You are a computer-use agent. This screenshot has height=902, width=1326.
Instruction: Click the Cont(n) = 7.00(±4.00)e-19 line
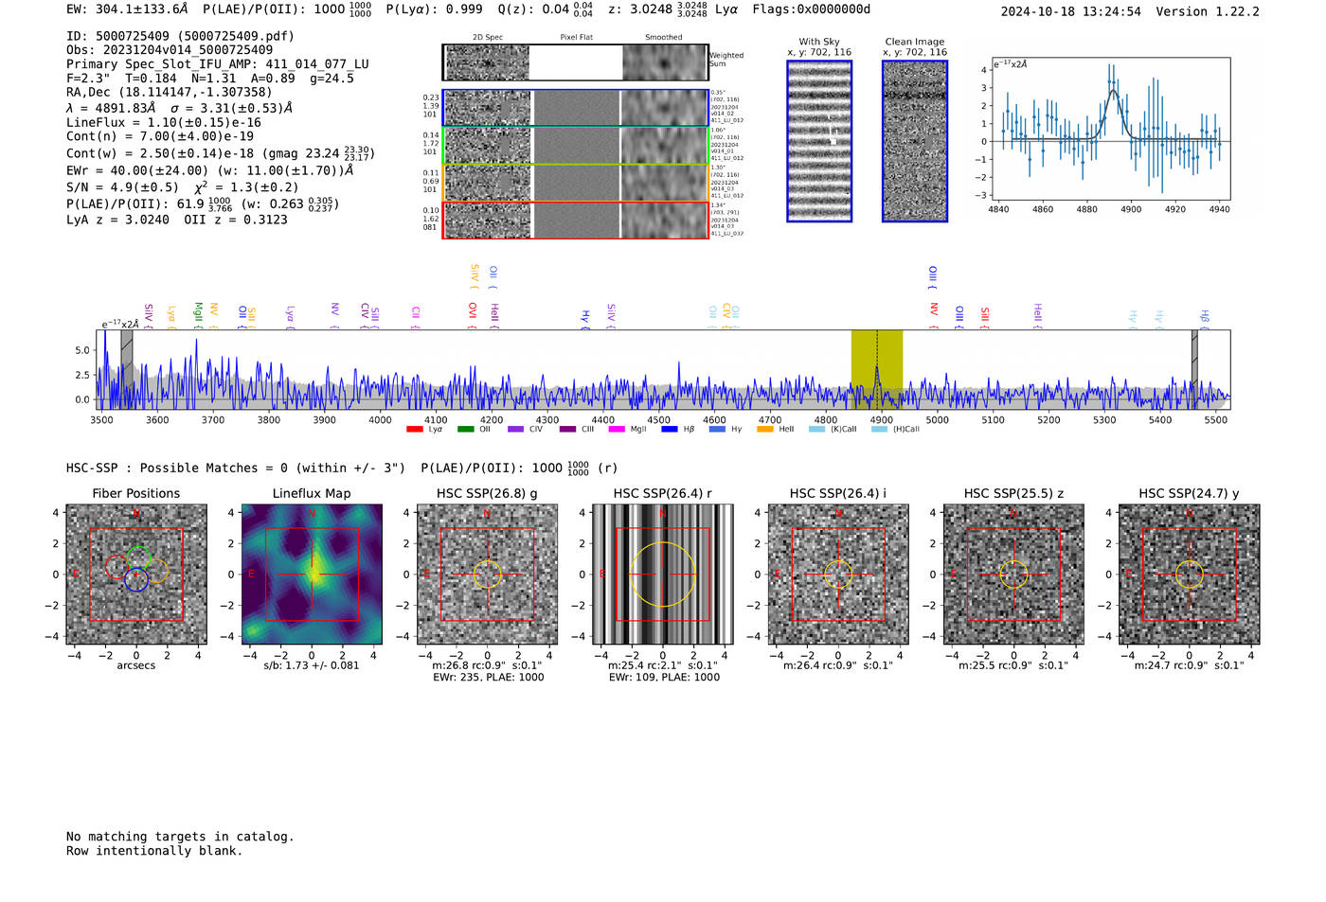(x=160, y=136)
